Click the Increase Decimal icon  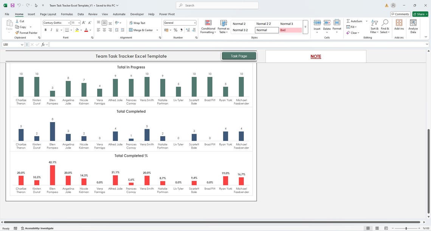[x=188, y=30]
